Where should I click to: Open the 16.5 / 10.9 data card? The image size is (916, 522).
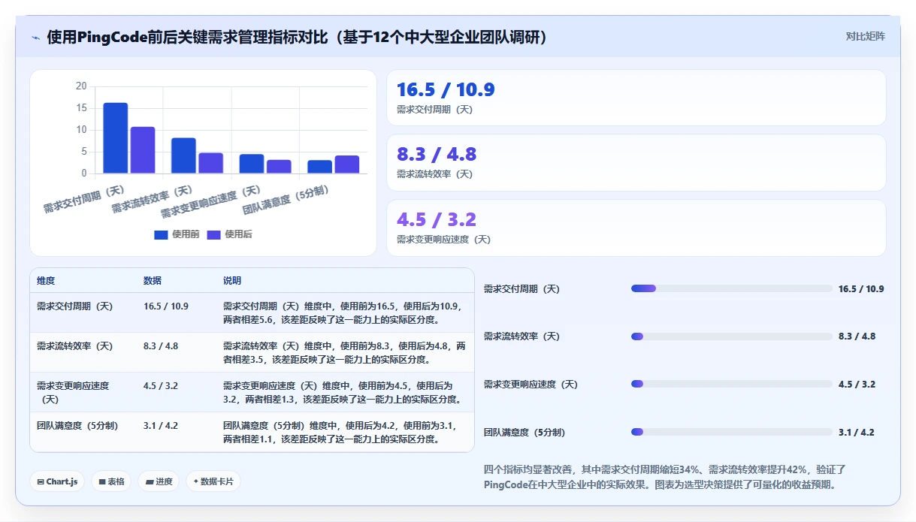click(x=636, y=98)
